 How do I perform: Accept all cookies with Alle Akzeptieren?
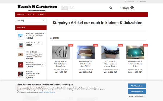tap(137, 86)
